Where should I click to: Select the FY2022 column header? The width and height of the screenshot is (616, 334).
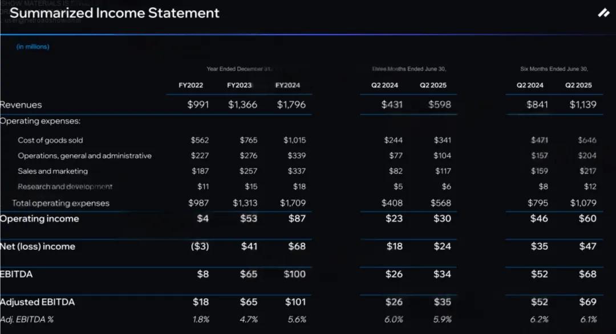coord(191,85)
